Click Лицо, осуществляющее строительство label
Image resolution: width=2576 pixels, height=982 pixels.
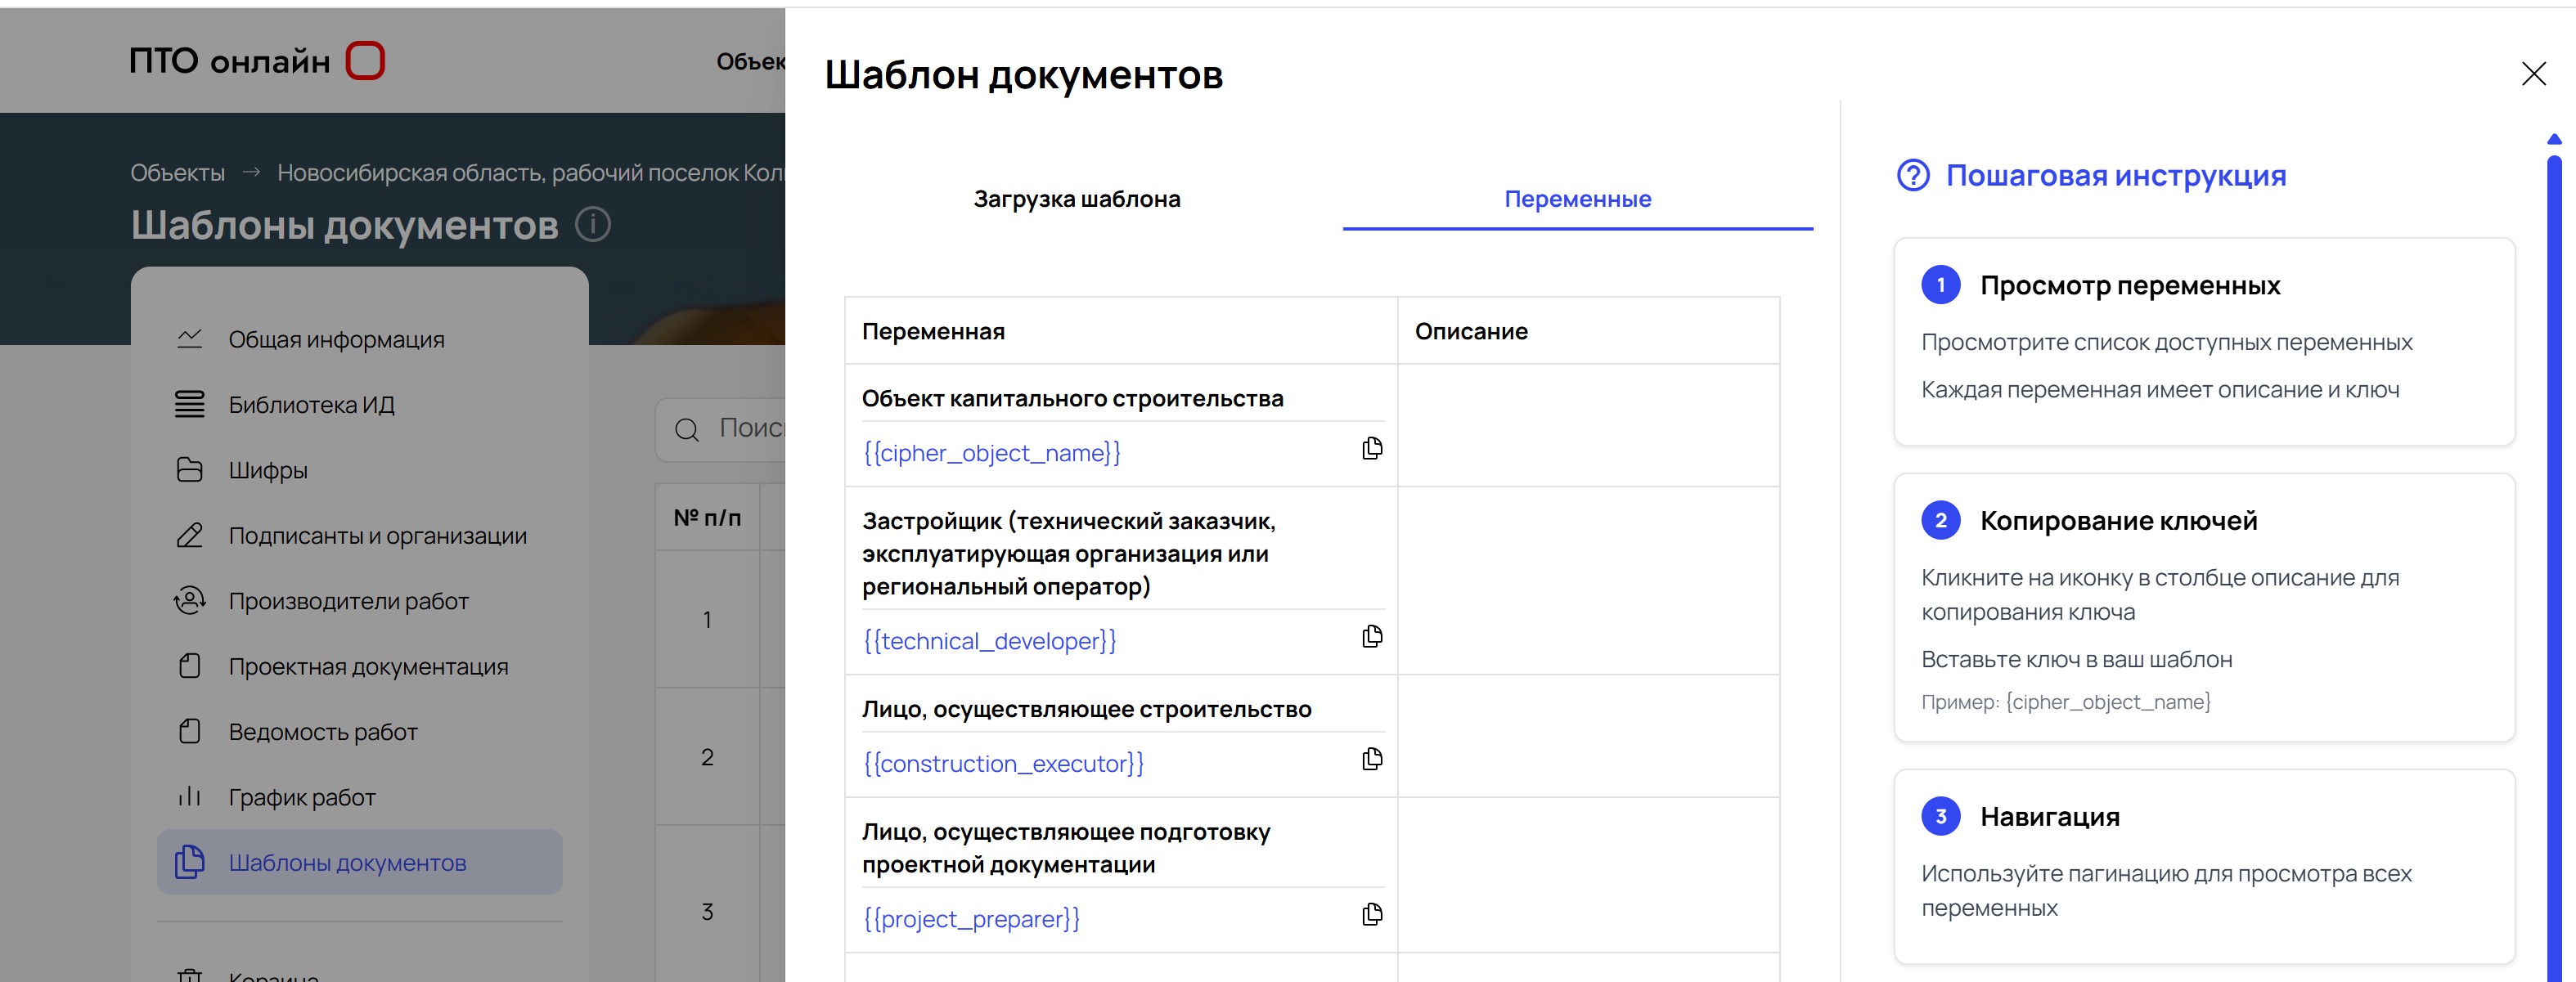pos(1086,709)
